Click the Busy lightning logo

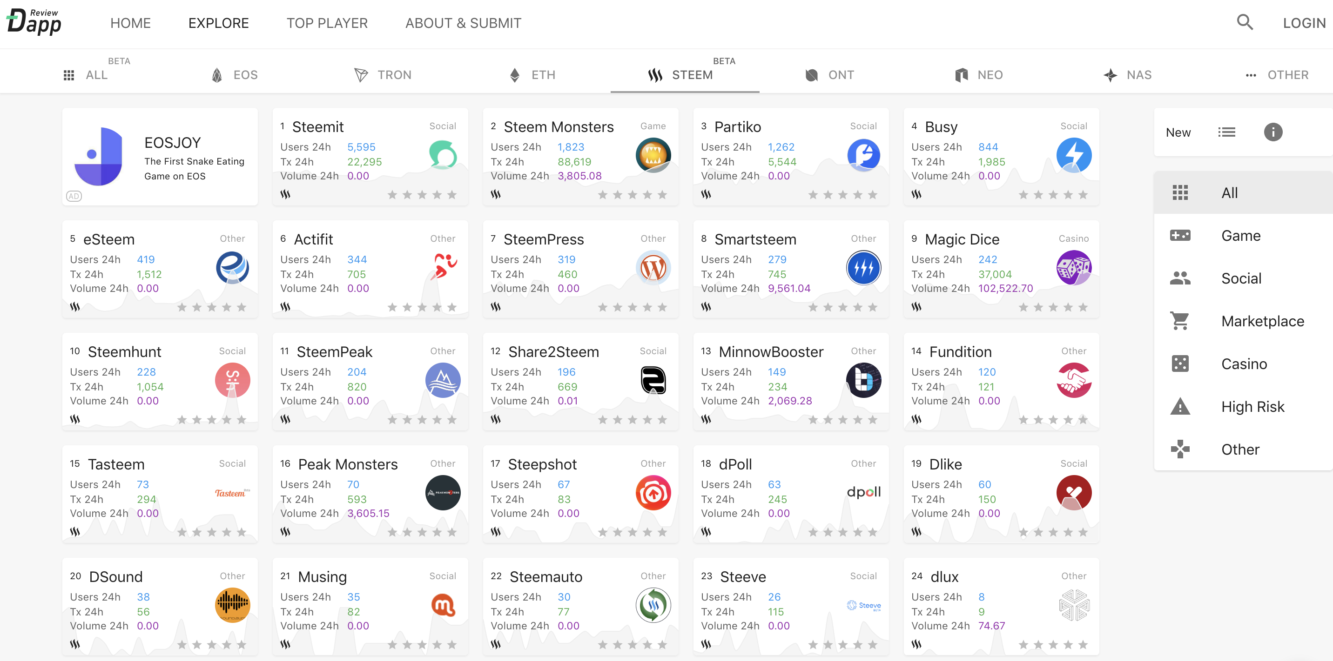point(1074,155)
